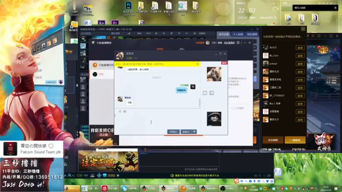Open 式神录 fox mask icon in game
The height and width of the screenshot is (192, 342).
pos(324,142)
